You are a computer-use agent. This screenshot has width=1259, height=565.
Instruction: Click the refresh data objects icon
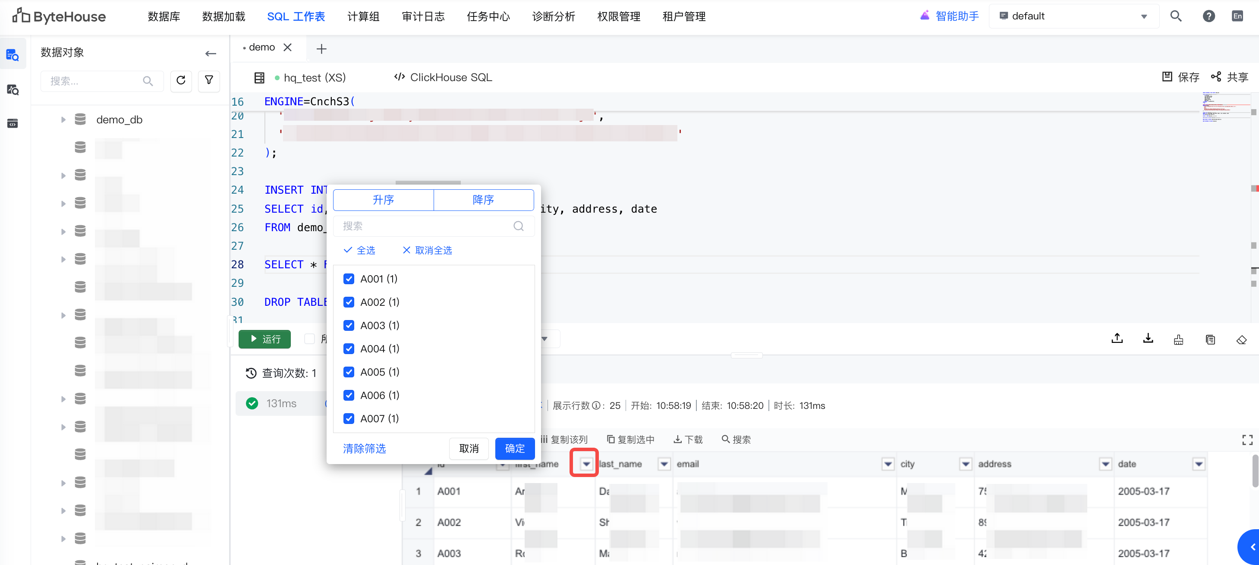pos(181,81)
